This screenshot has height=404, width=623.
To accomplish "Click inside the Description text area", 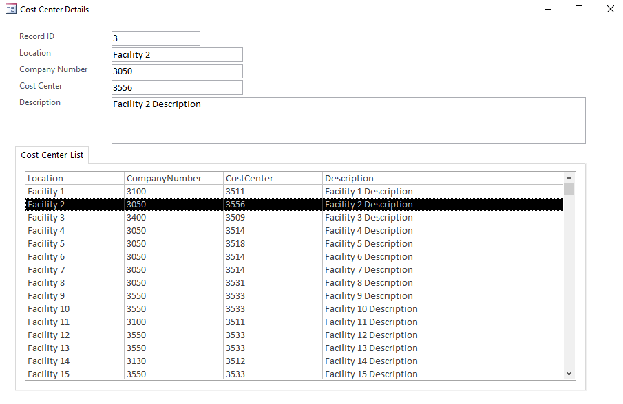I will (x=348, y=120).
